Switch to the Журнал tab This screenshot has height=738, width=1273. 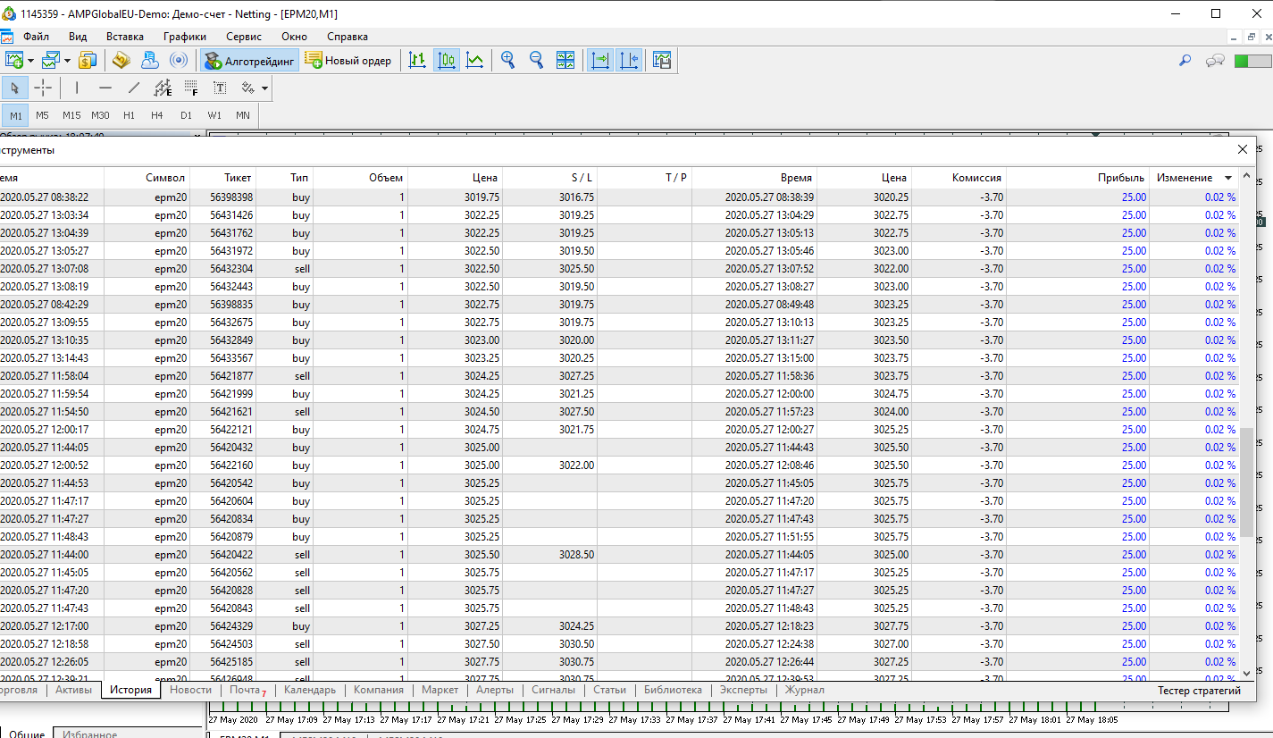(x=804, y=690)
